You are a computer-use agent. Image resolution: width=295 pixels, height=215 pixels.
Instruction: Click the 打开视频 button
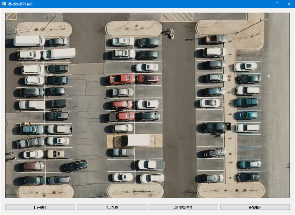click(40, 207)
